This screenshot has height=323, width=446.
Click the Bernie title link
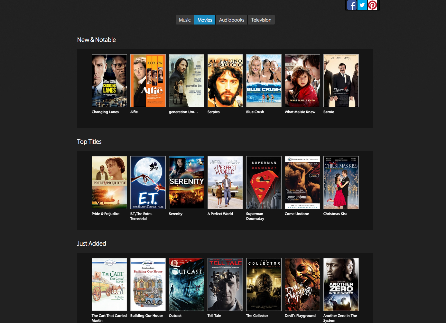tap(329, 112)
